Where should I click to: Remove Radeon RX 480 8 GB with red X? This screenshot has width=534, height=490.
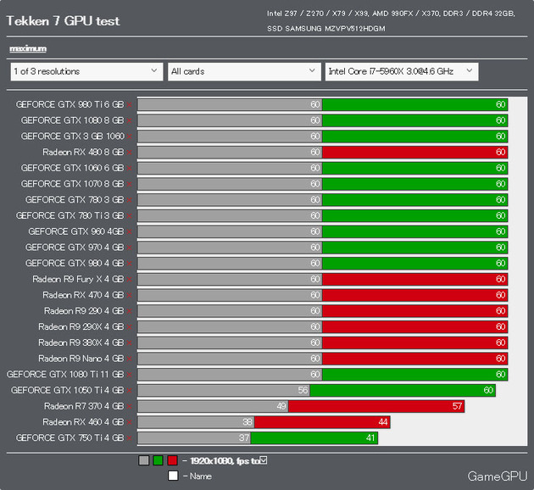click(130, 153)
